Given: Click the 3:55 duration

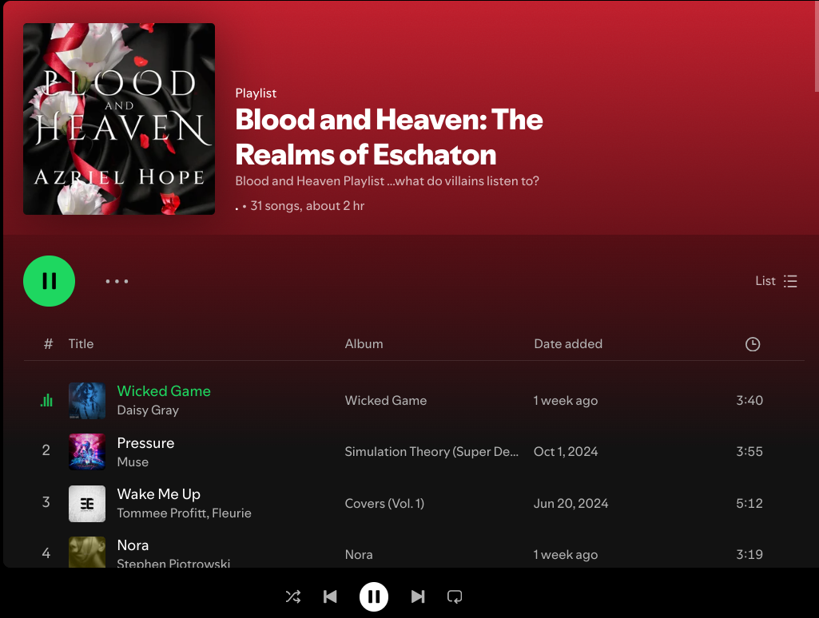Looking at the screenshot, I should pyautogui.click(x=749, y=451).
